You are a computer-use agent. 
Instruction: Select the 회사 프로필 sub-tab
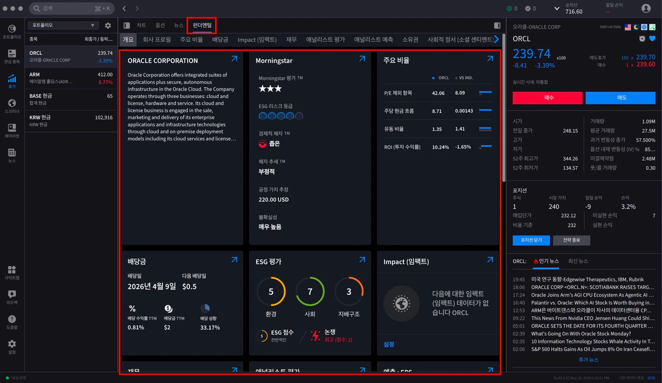[x=157, y=39]
